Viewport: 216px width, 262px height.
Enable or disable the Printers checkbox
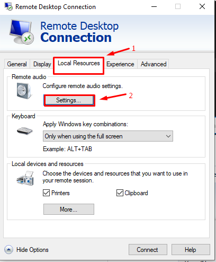pos(46,193)
